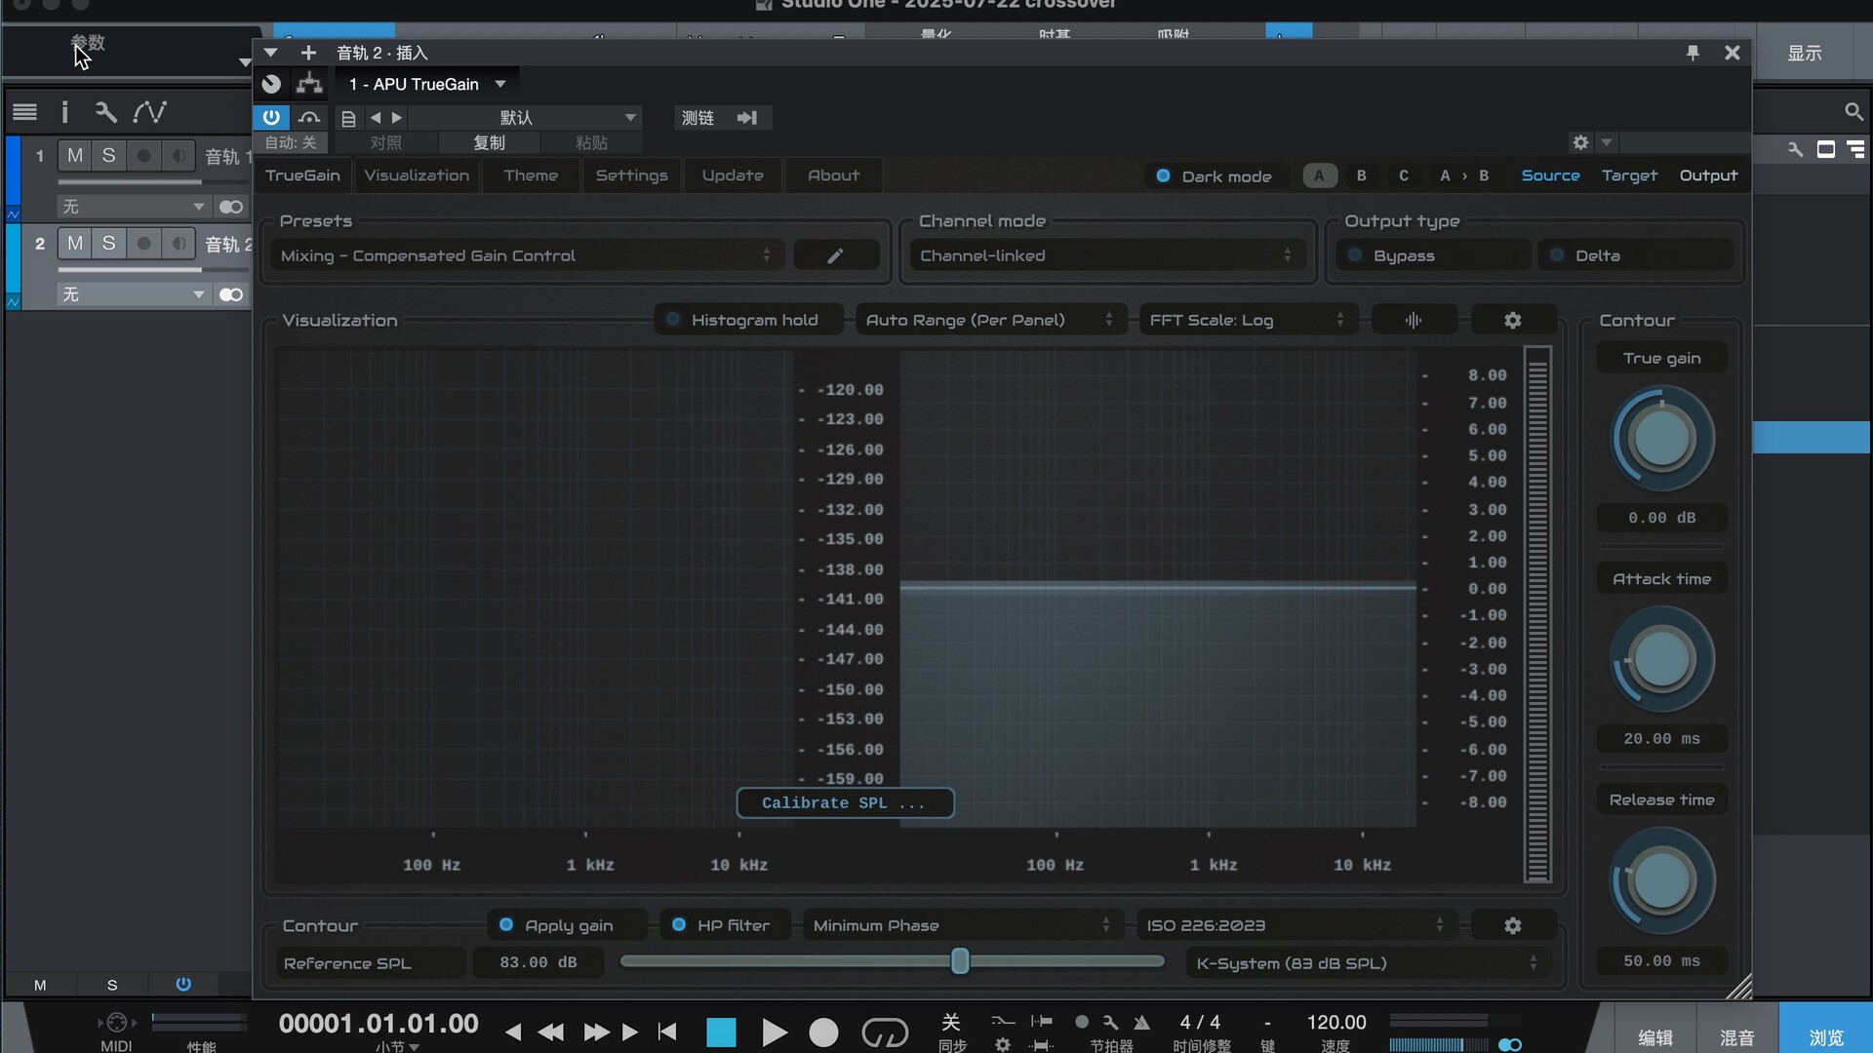Switch to the TrueGain tab
The width and height of the screenshot is (1873, 1053).
[302, 175]
